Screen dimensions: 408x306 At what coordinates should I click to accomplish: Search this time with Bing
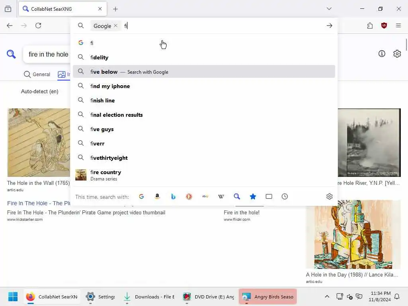(173, 196)
